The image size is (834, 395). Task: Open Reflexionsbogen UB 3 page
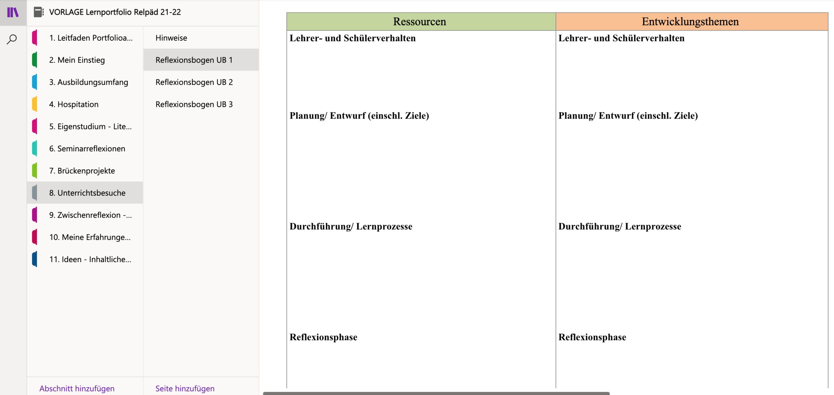tap(194, 104)
